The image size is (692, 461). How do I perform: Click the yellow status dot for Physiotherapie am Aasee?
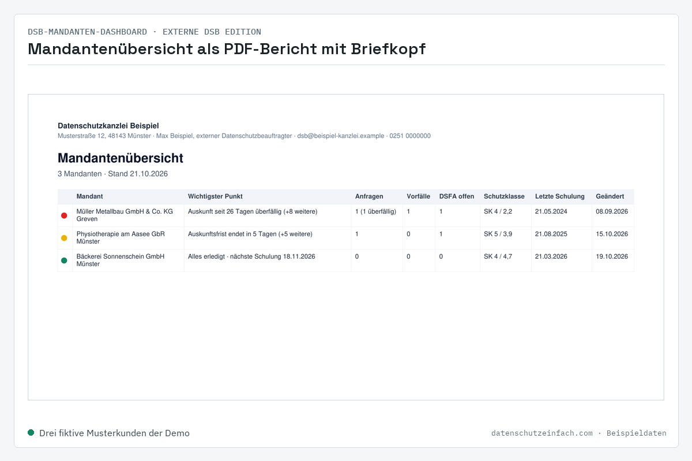point(64,238)
